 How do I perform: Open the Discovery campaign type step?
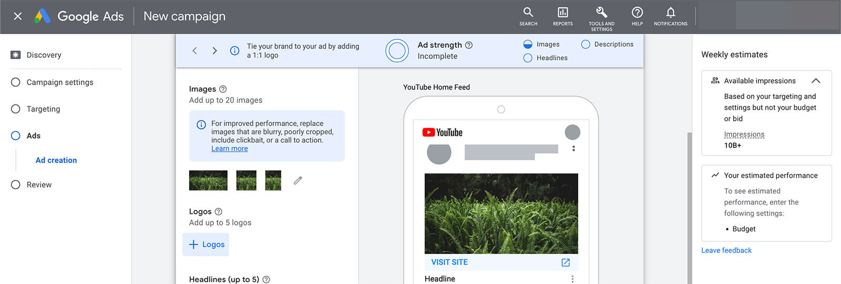(37, 55)
